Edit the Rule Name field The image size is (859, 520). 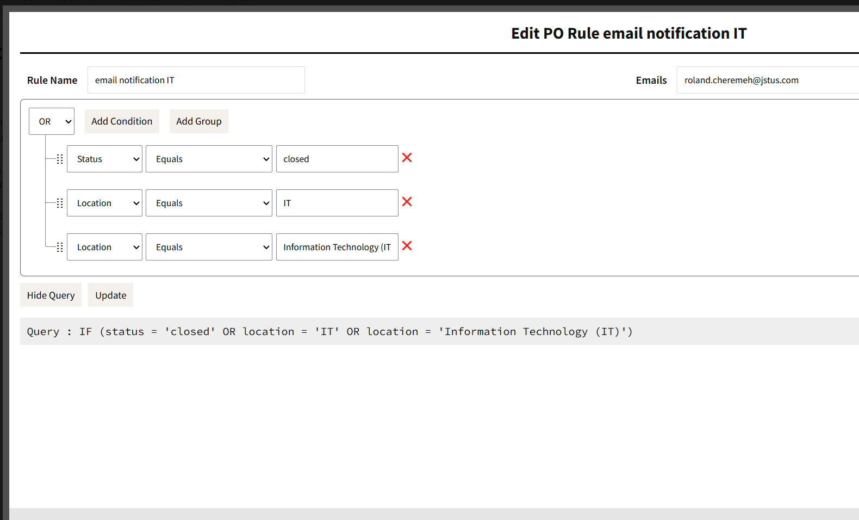pyautogui.click(x=196, y=80)
